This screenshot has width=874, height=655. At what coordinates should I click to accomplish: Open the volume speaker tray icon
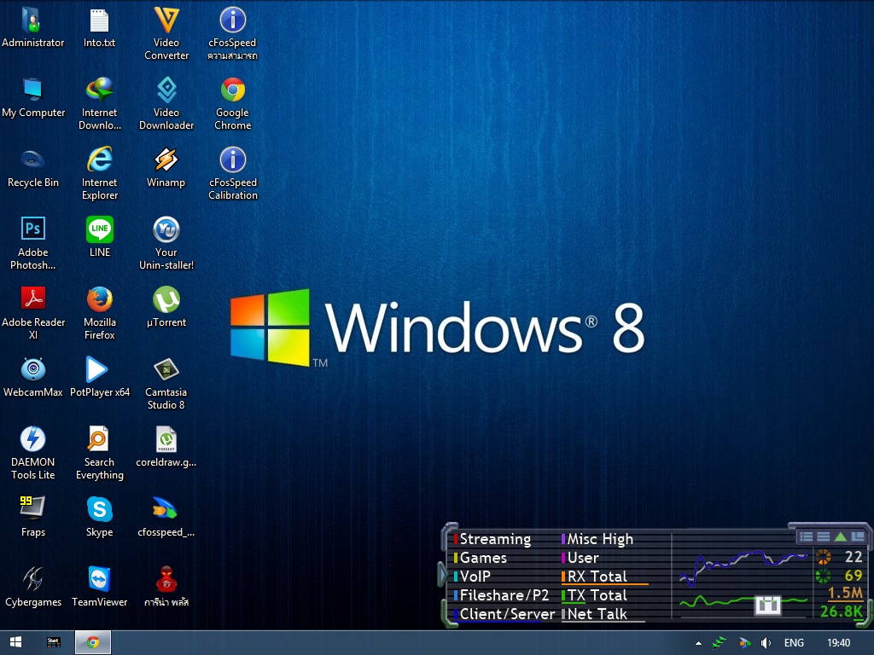pyautogui.click(x=766, y=643)
